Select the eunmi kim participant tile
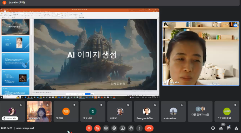The height and width of the screenshot is (133, 241). pos(12,112)
